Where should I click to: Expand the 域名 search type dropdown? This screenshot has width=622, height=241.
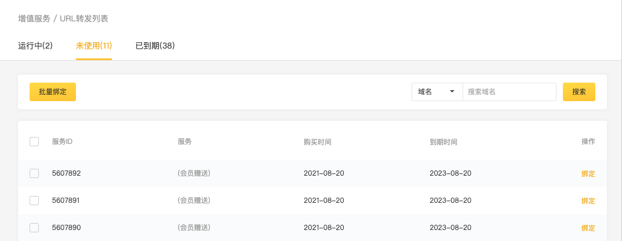[437, 92]
